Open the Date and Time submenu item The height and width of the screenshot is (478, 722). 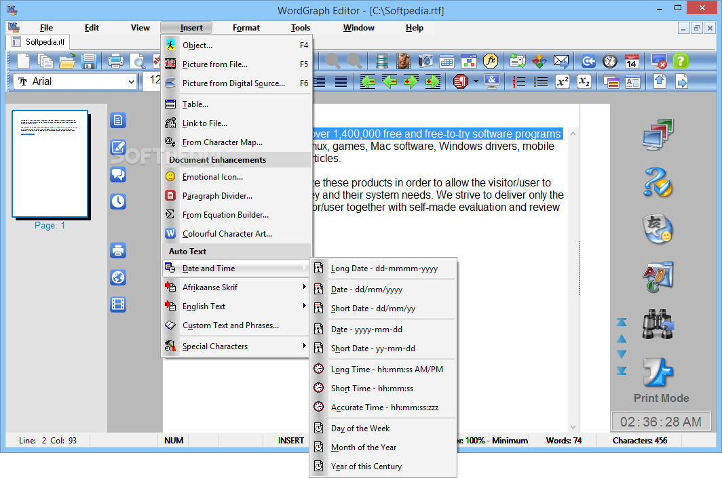click(235, 268)
